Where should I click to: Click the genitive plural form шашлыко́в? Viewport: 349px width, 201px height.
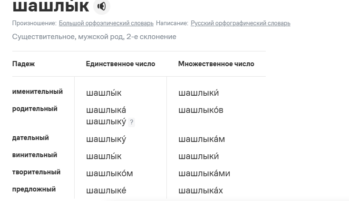[x=201, y=111]
